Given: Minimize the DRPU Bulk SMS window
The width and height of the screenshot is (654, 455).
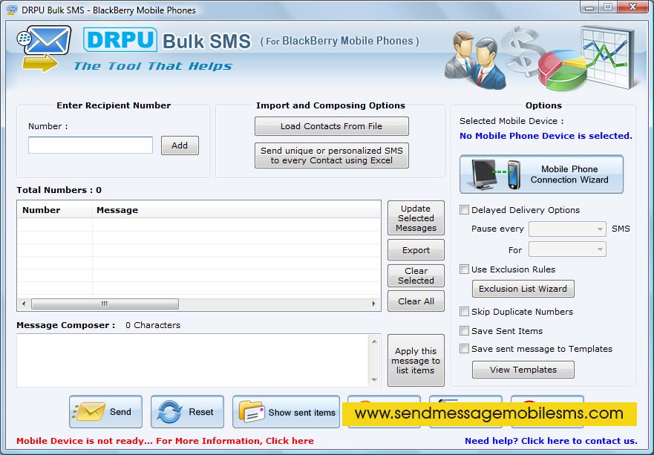Looking at the screenshot, I should click(589, 7).
